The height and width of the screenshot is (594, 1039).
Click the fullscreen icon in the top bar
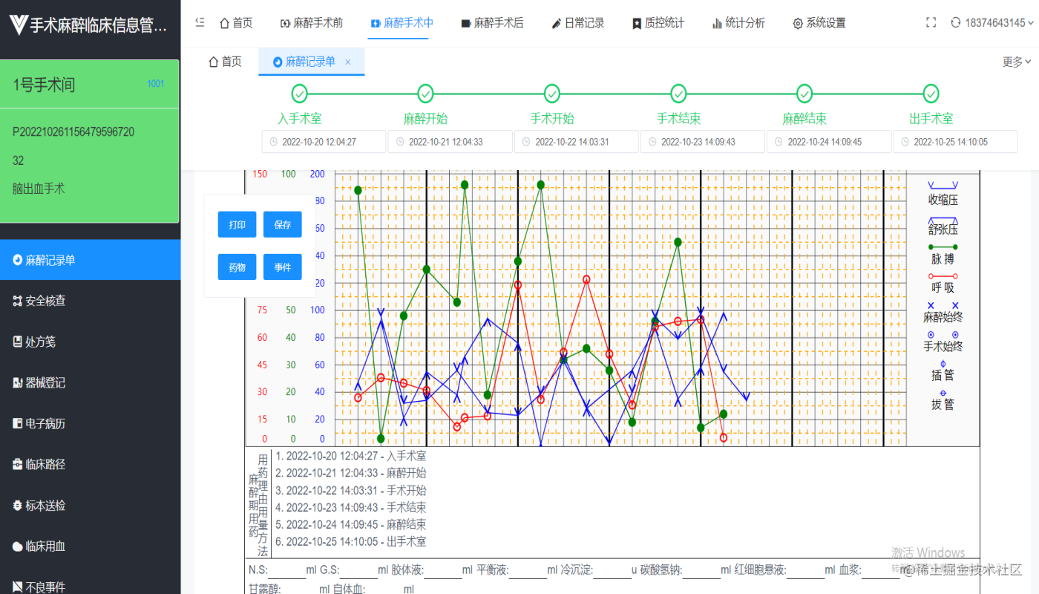tap(931, 22)
